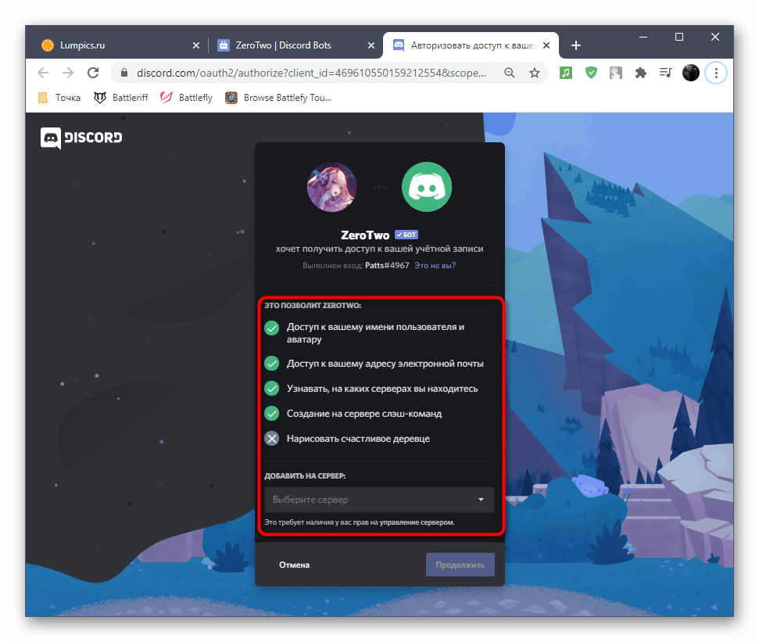Open the media control playlist icon
Image resolution: width=759 pixels, height=642 pixels.
(x=665, y=73)
